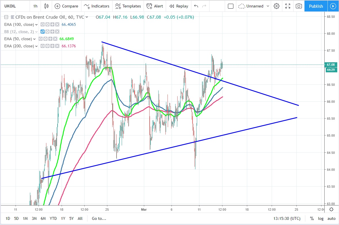Expand the CFDs on Brent Crude Oil title dropdown
The image size is (339, 225).
click(x=87, y=17)
